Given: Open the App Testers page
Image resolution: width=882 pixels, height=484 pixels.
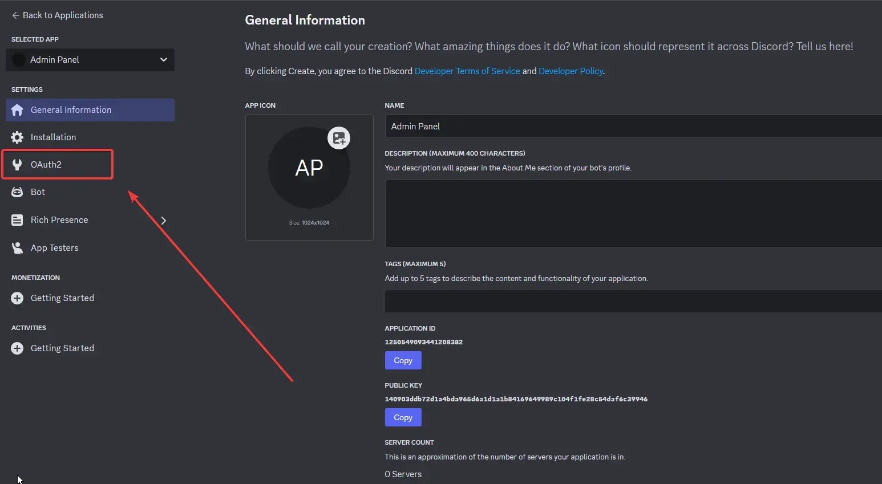Looking at the screenshot, I should tap(55, 248).
